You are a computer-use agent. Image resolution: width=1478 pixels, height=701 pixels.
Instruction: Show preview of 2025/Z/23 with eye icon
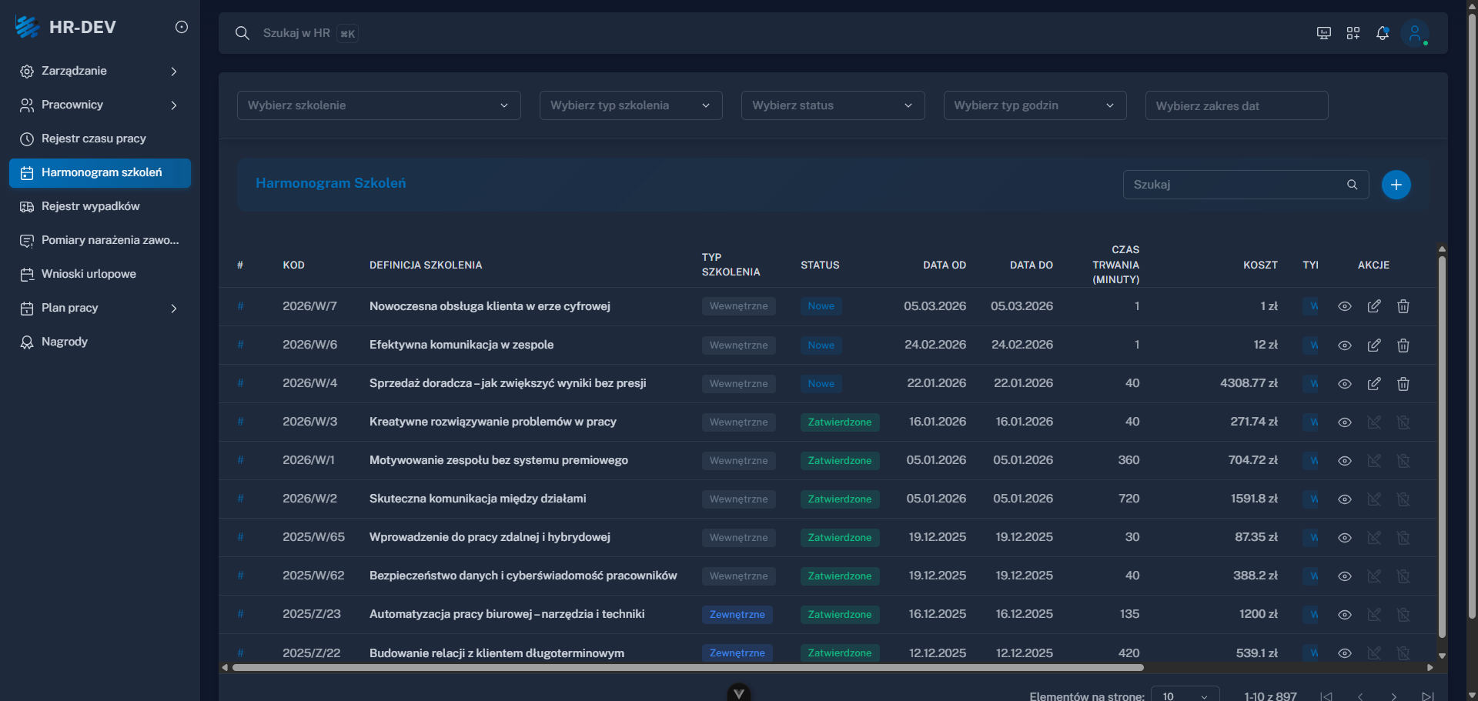(x=1345, y=614)
